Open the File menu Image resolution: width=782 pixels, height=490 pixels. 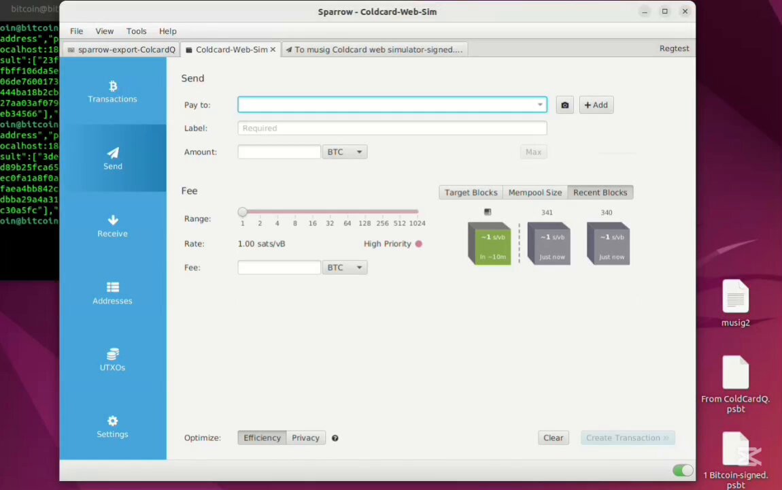tap(76, 31)
